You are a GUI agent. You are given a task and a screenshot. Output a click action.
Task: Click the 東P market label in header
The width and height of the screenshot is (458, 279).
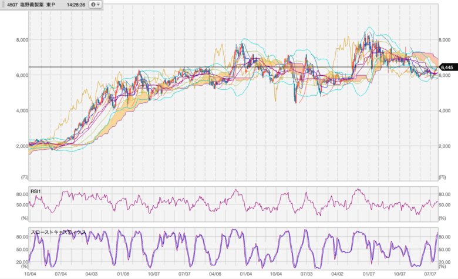52,4
